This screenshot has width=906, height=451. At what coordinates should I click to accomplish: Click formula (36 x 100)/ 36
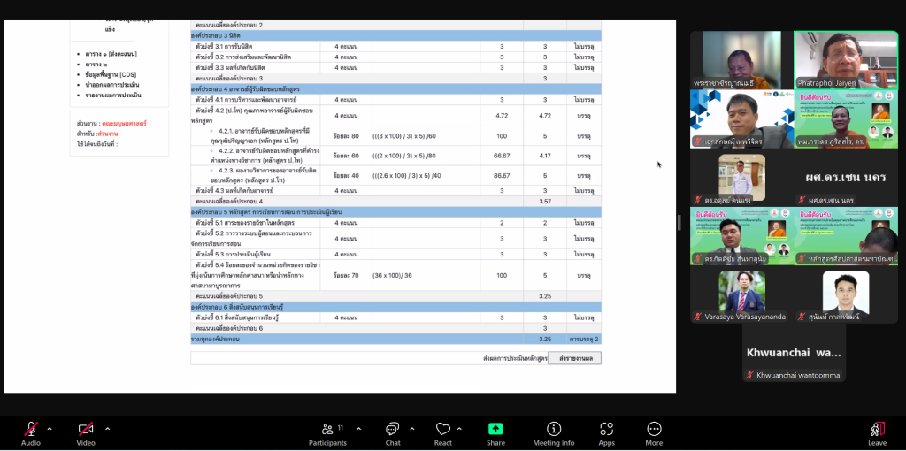tap(393, 275)
